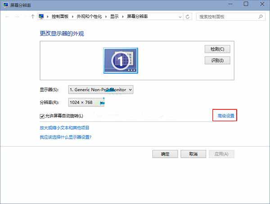Click the back arrow navigation button
Screen dimensions: 270x204
click(7, 17)
